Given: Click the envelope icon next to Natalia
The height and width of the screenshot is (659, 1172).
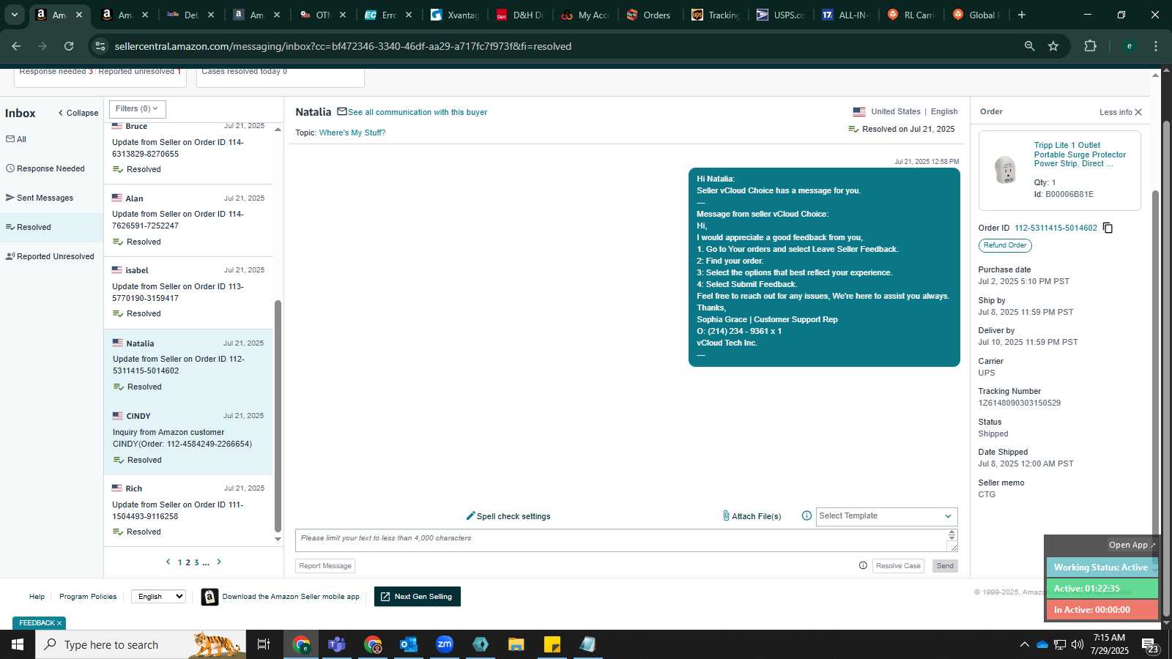Looking at the screenshot, I should 342,111.
